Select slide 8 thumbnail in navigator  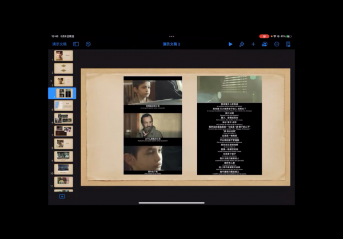pyautogui.click(x=63, y=143)
